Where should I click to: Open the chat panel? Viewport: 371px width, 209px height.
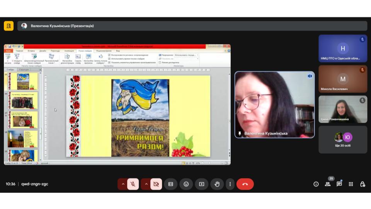(x=339, y=184)
